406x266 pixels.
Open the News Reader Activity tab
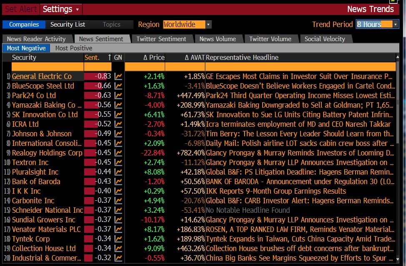(x=36, y=39)
